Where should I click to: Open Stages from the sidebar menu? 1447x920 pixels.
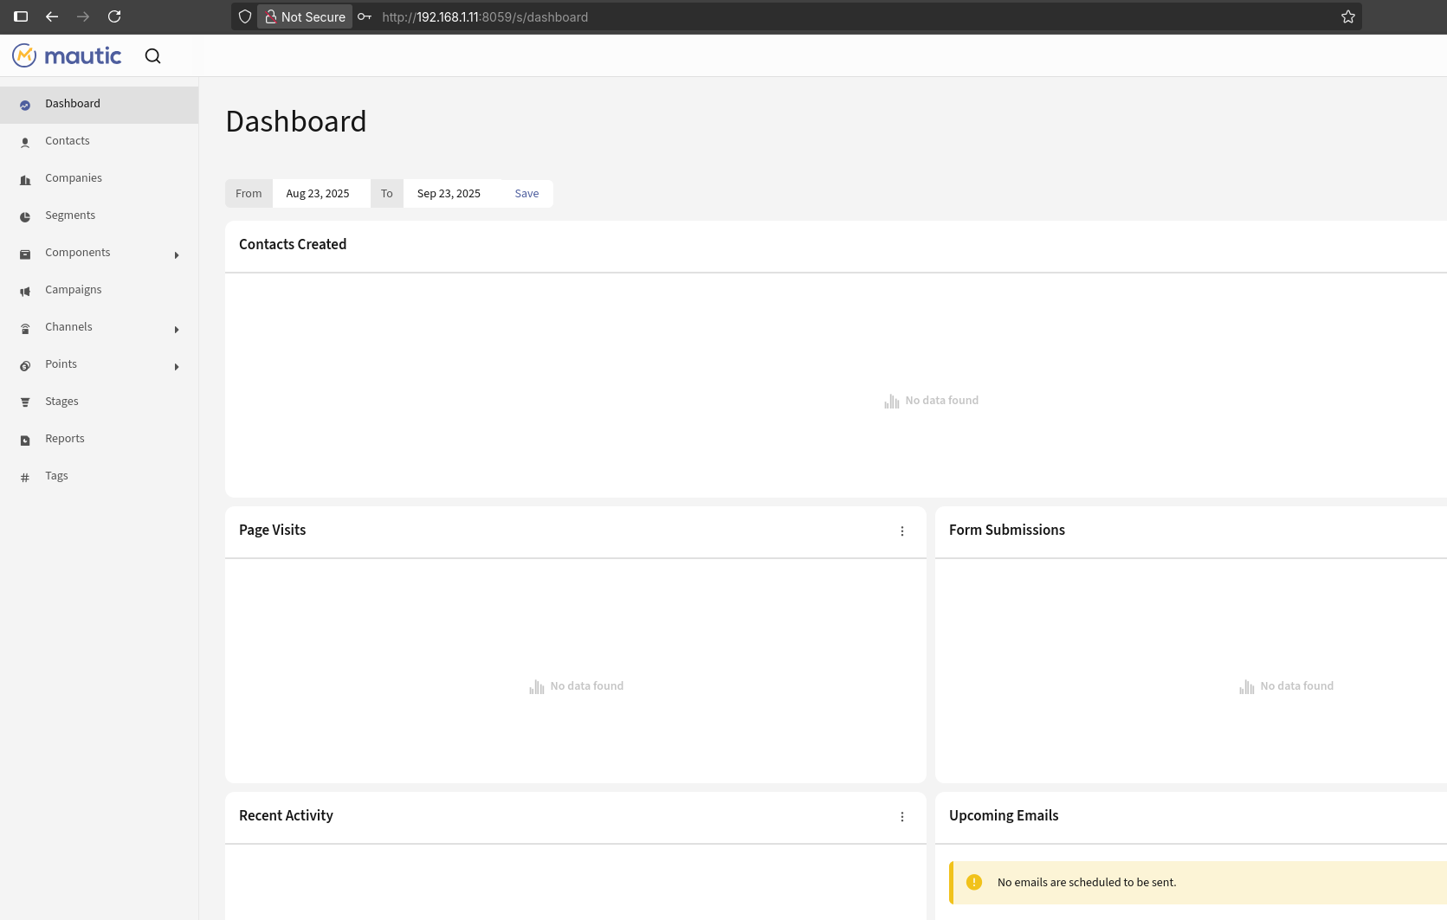click(61, 402)
